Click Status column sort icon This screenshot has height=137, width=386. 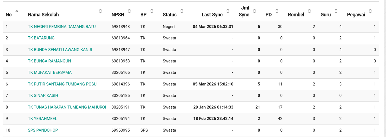point(182,11)
